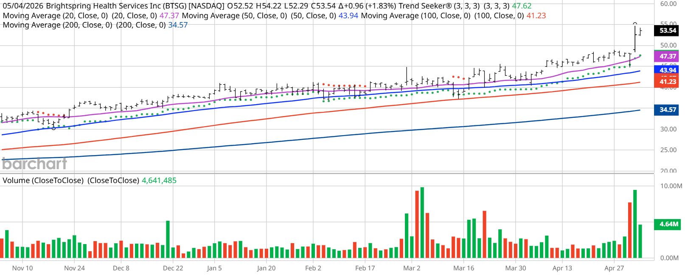
Task: Click the 41.23 red moving average tag
Action: 667,81
